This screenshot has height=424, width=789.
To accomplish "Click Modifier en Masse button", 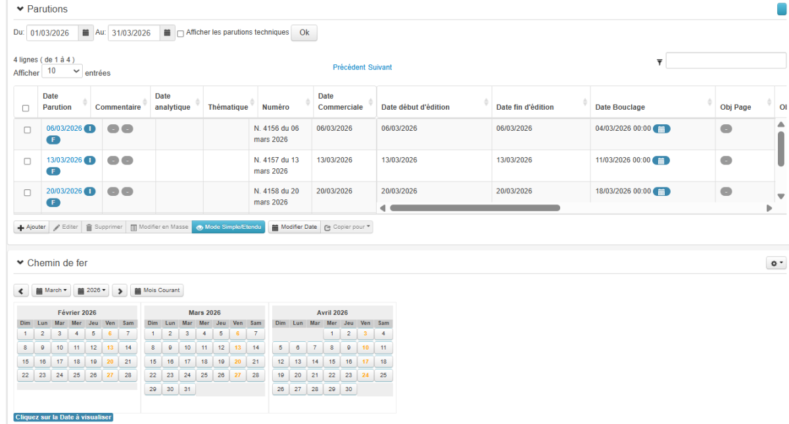I will point(158,227).
